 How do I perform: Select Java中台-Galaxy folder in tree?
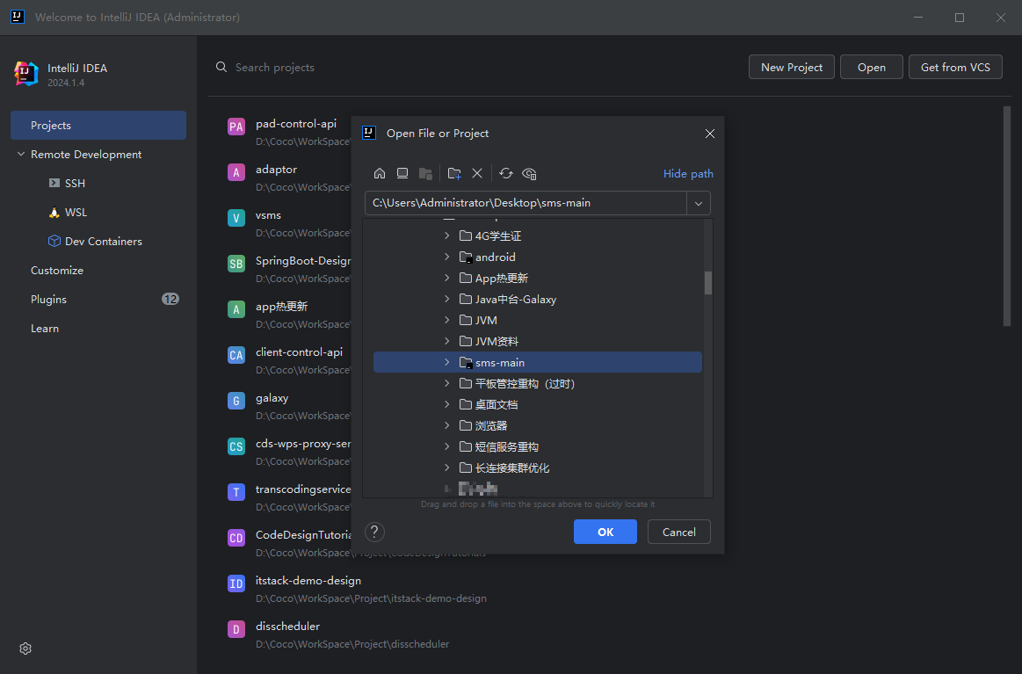tap(538, 299)
